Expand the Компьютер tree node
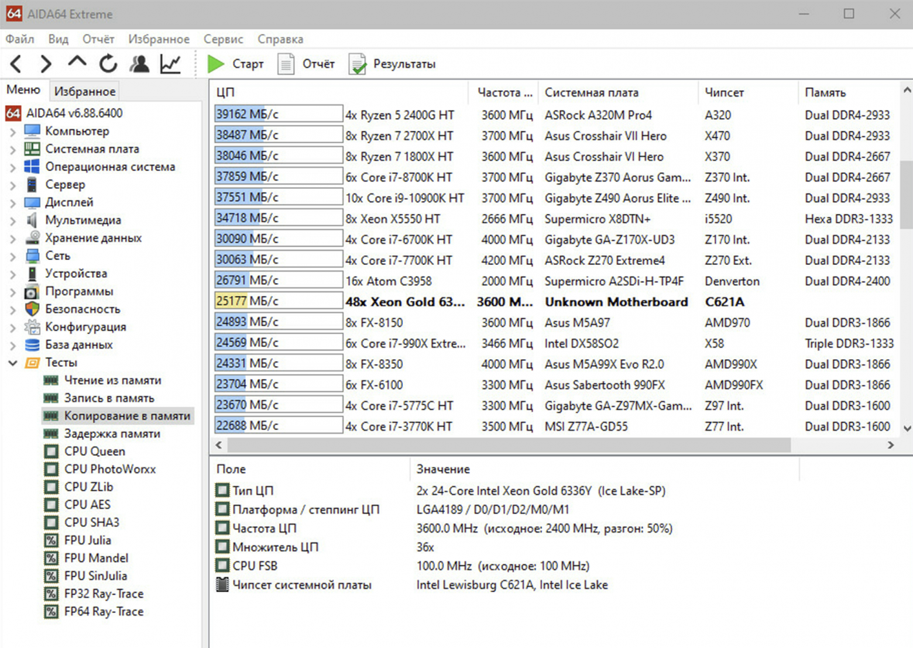Screen dimensions: 913x648 [13, 132]
